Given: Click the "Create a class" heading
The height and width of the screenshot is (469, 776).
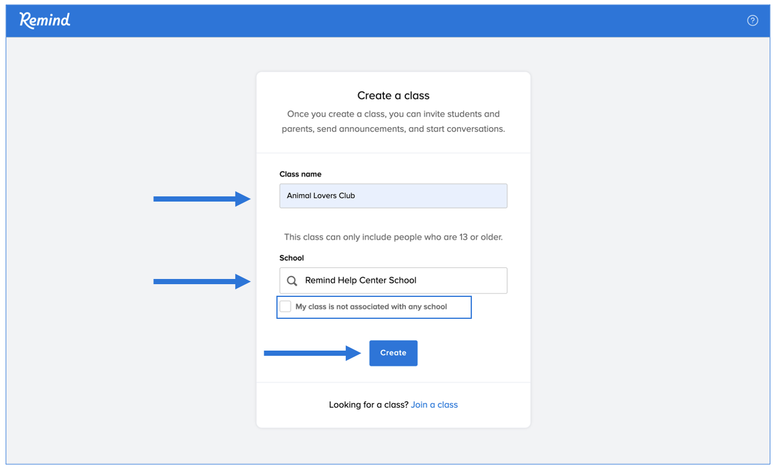Looking at the screenshot, I should point(393,95).
